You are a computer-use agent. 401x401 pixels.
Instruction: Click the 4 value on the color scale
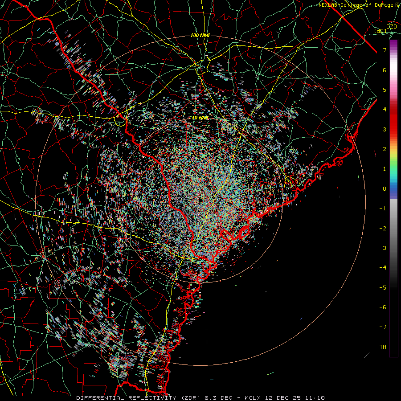(385, 110)
